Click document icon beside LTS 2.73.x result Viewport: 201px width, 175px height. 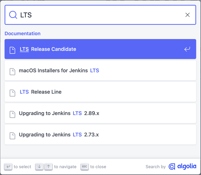tap(12, 135)
